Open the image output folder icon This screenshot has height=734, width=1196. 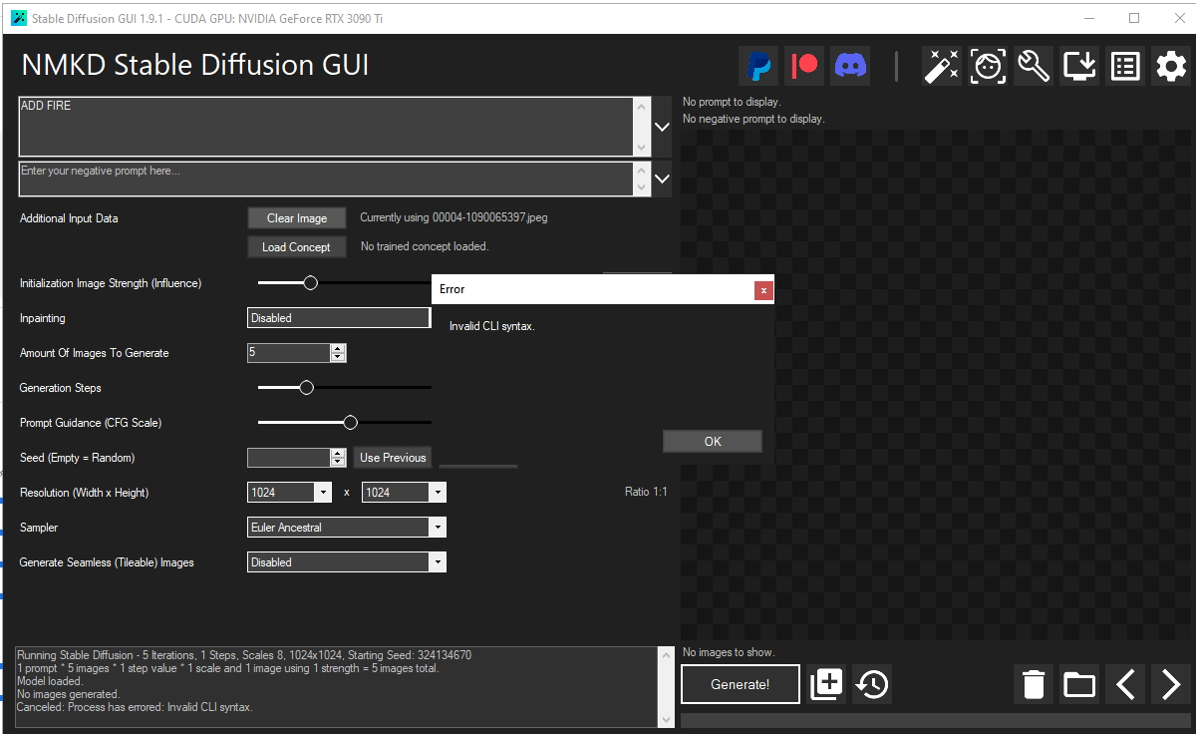[x=1078, y=684]
